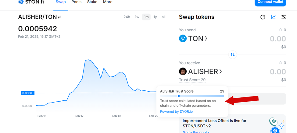Click the Connect wallet button
The image size is (297, 133).
[x=270, y=2]
